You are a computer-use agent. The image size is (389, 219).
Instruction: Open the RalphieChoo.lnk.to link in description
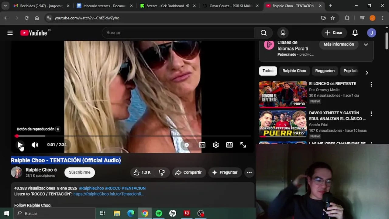109,194
